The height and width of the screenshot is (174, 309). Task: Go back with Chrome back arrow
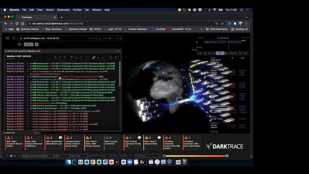tap(6, 24)
